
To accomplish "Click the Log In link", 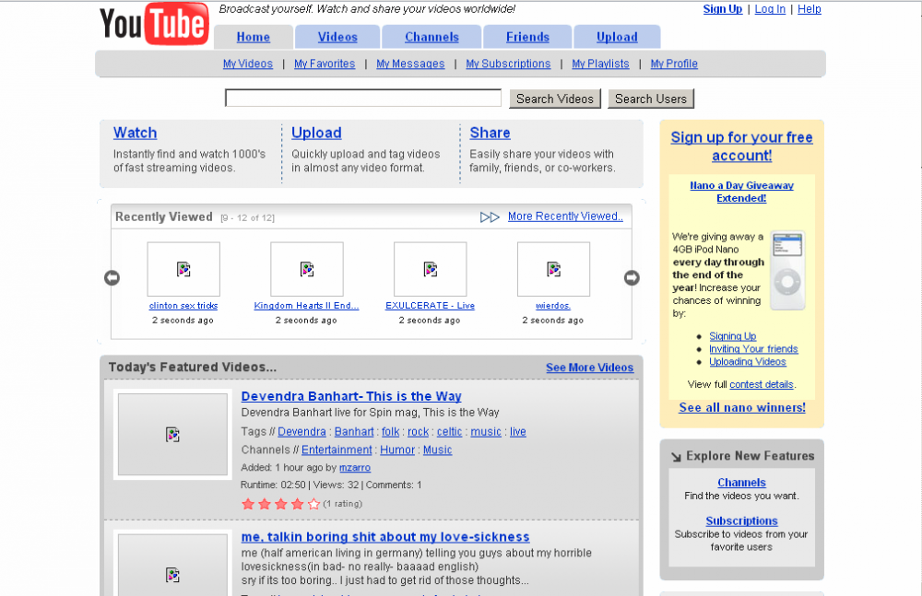I will (x=770, y=9).
